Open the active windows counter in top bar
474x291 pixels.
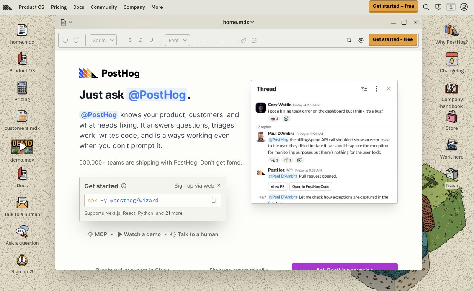(451, 7)
